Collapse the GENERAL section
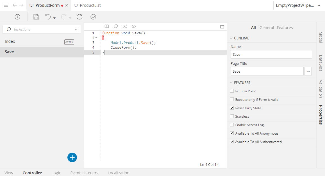This screenshot has width=325, height=176. tap(231, 38)
